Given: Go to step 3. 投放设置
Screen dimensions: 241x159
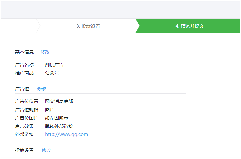Looking at the screenshot, I should (88, 26).
